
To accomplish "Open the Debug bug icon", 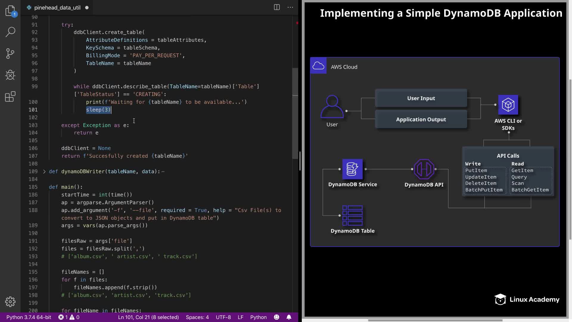I will coord(10,75).
